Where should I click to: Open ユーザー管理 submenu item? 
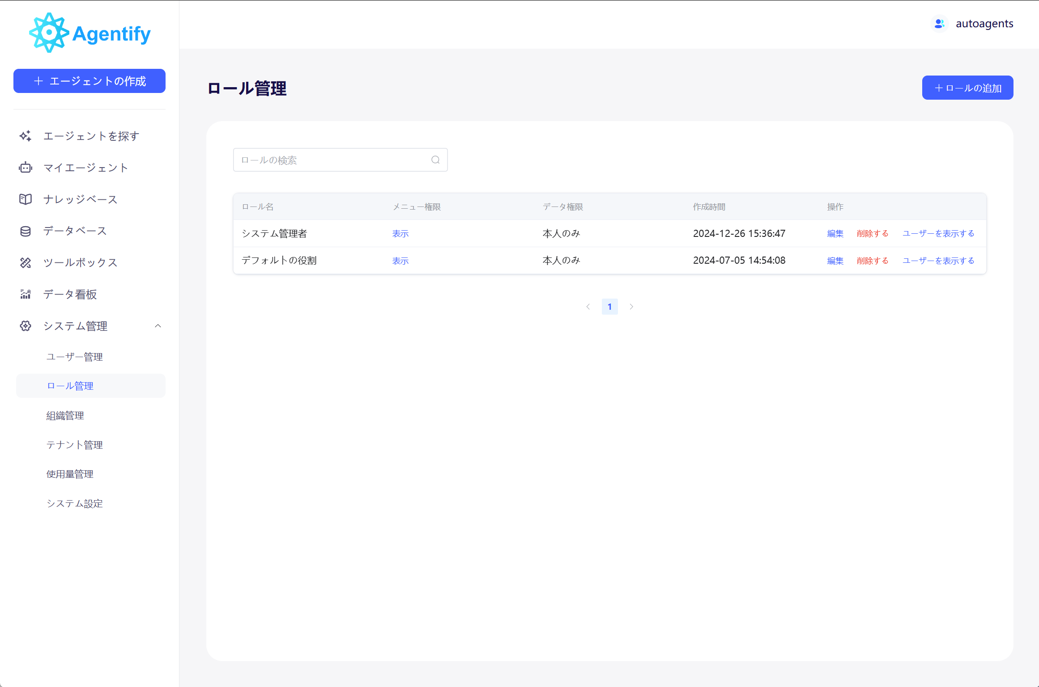pos(75,357)
